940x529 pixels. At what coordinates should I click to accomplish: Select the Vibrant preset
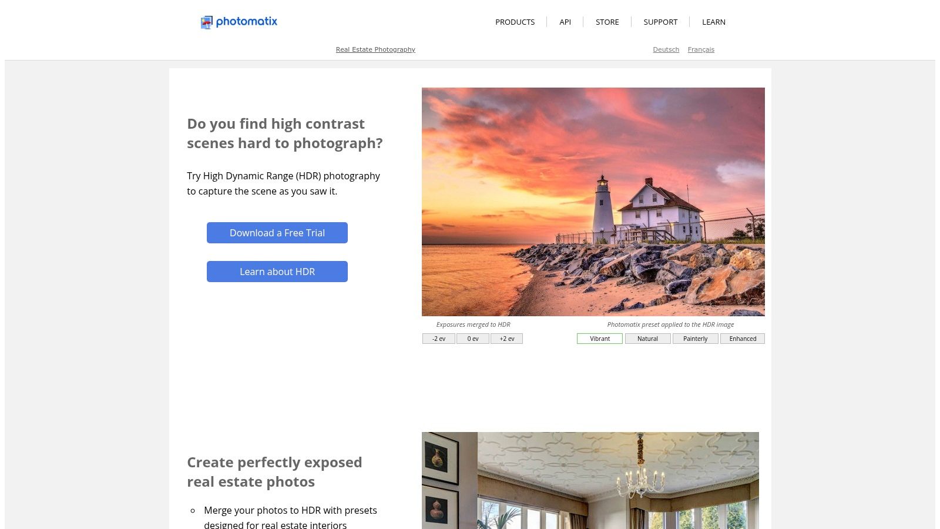click(600, 339)
